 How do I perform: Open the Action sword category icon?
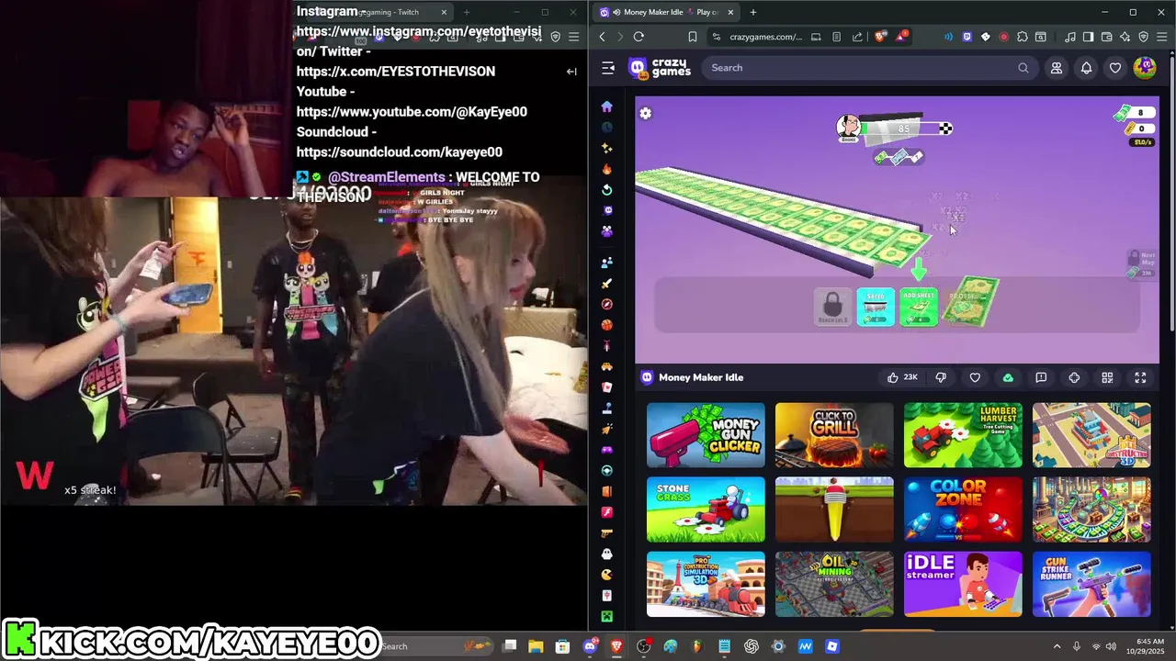pyautogui.click(x=606, y=284)
